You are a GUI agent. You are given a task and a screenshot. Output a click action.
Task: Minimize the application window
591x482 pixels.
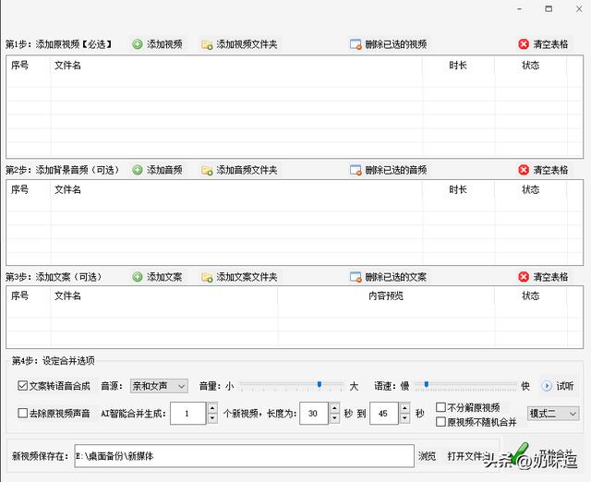coord(519,8)
